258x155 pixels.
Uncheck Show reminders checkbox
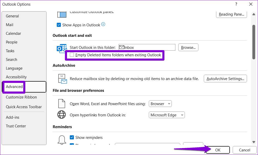[x=72, y=137]
